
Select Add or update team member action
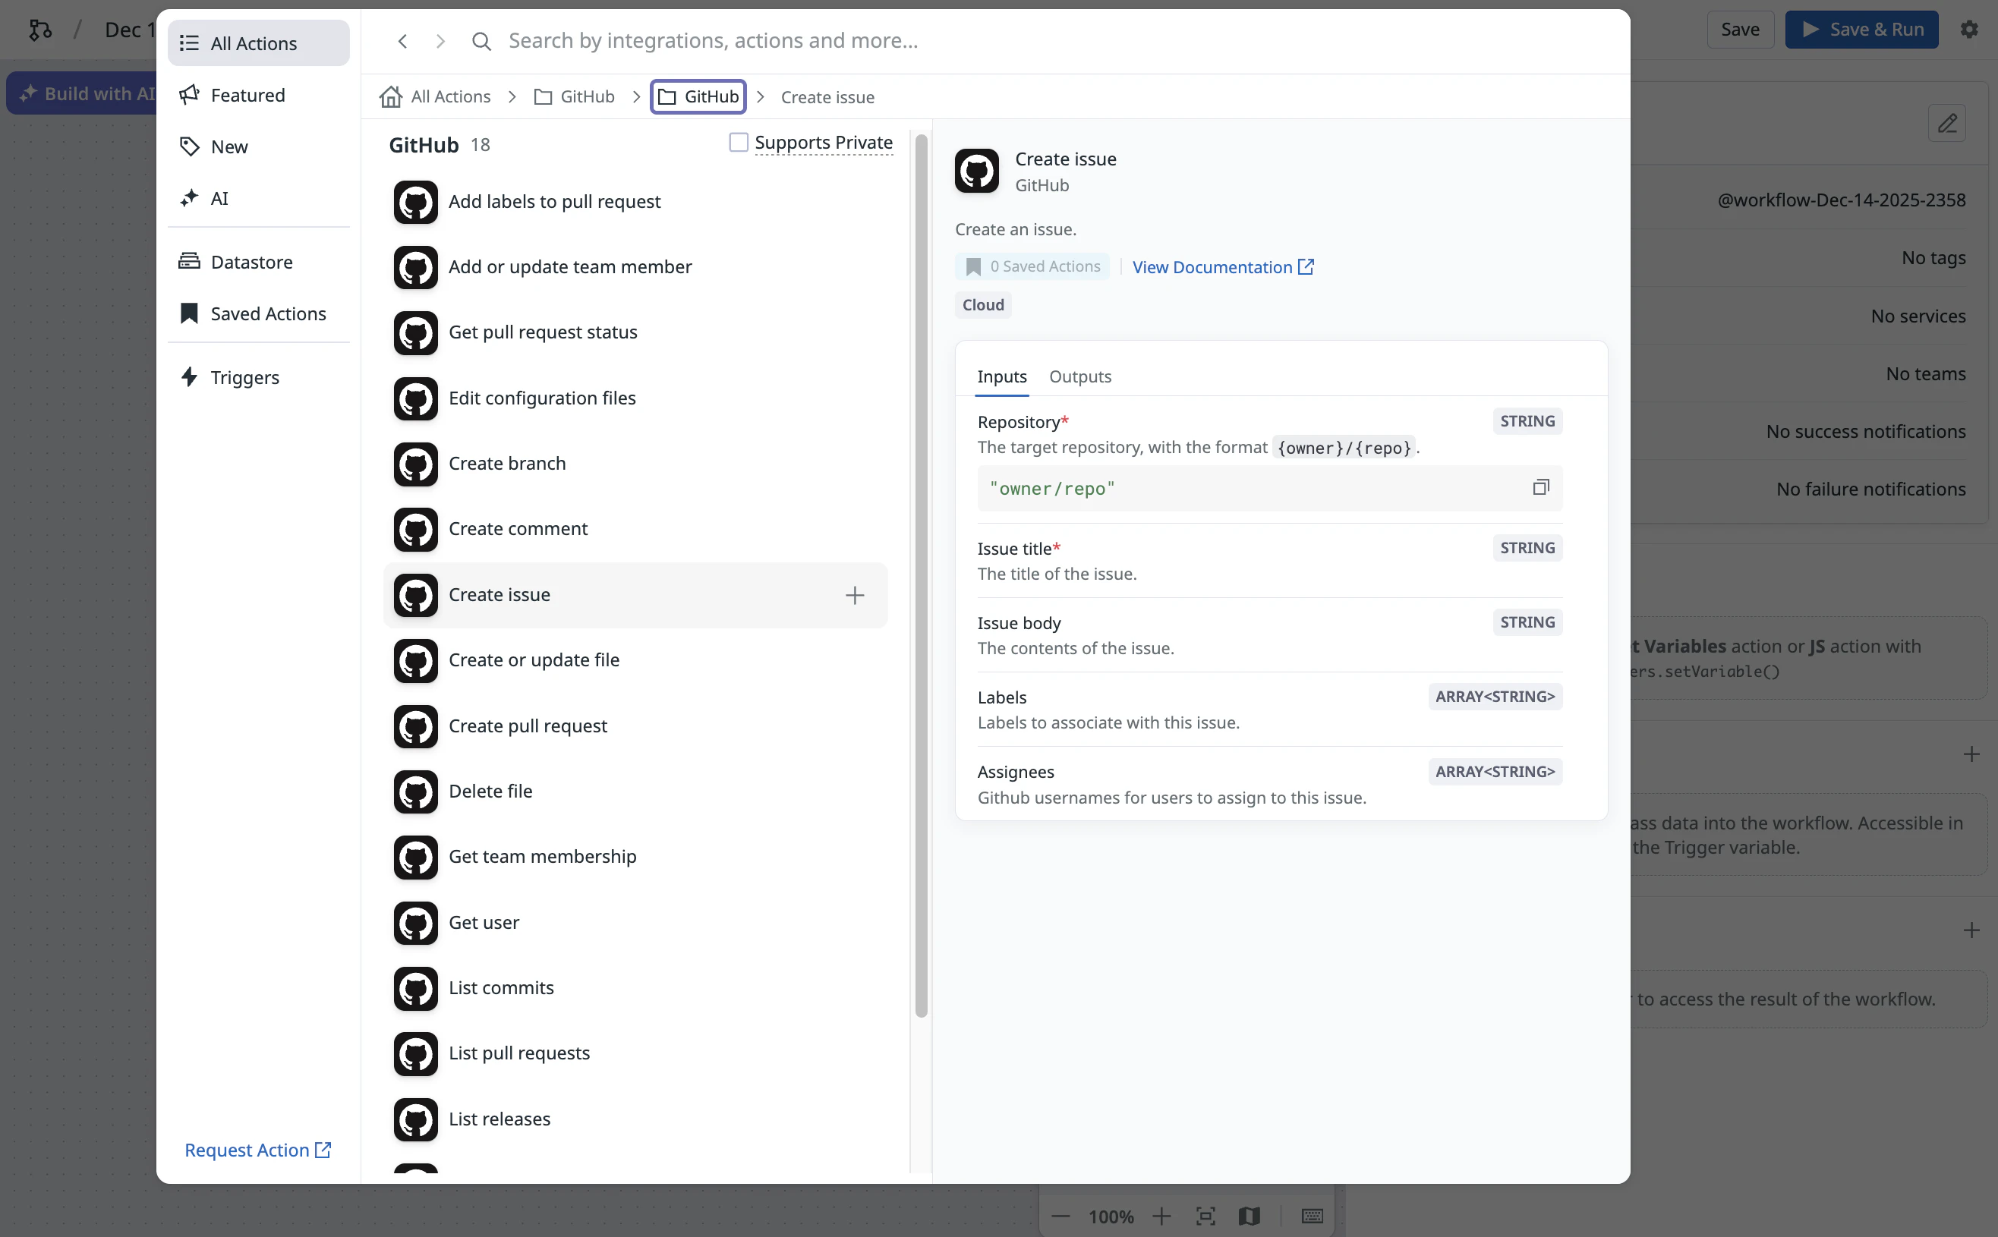coord(635,268)
